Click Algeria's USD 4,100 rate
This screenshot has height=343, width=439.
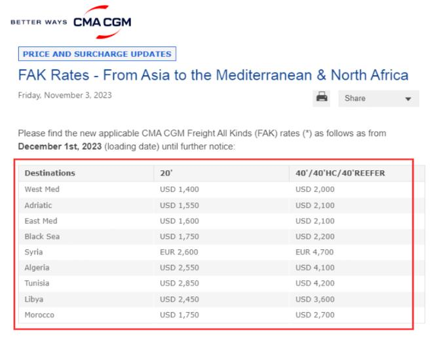315,268
